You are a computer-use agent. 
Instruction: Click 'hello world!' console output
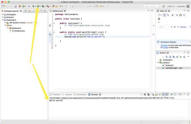tap(56, 100)
